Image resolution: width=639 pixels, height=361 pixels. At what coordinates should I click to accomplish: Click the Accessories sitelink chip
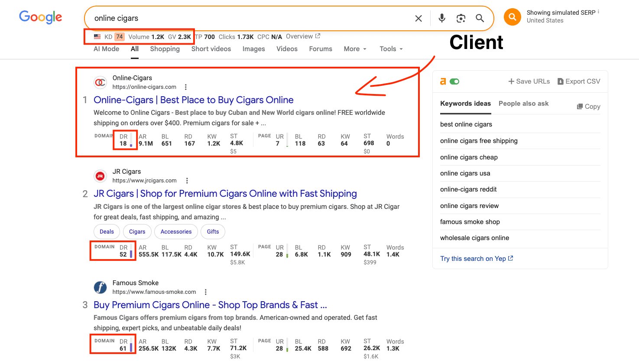pyautogui.click(x=176, y=232)
